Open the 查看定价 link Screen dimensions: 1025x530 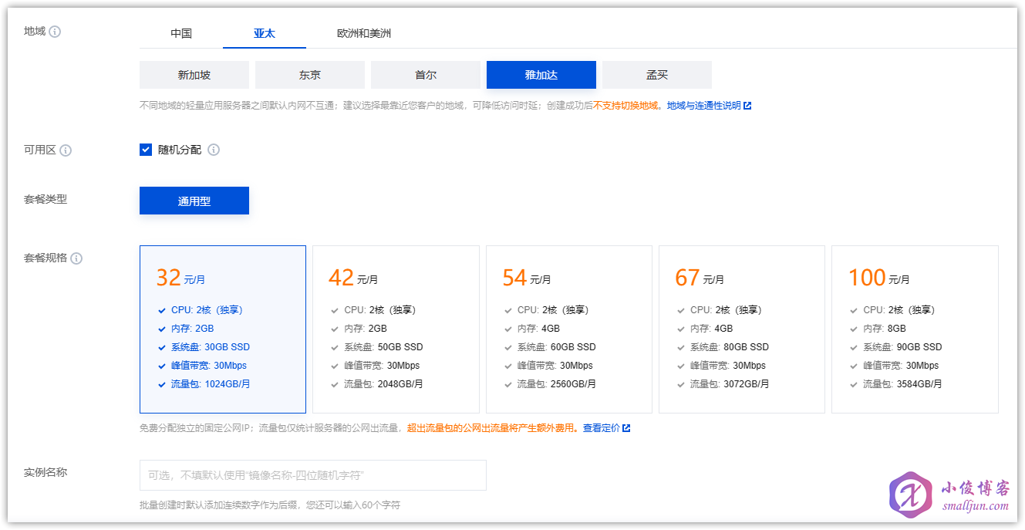pos(602,428)
